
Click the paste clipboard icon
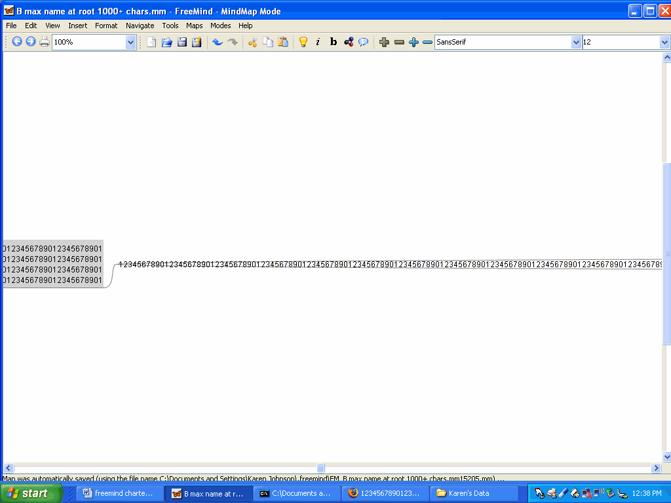coord(283,42)
